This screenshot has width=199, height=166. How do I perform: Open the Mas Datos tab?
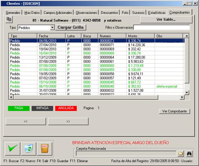pyautogui.click(x=32, y=13)
